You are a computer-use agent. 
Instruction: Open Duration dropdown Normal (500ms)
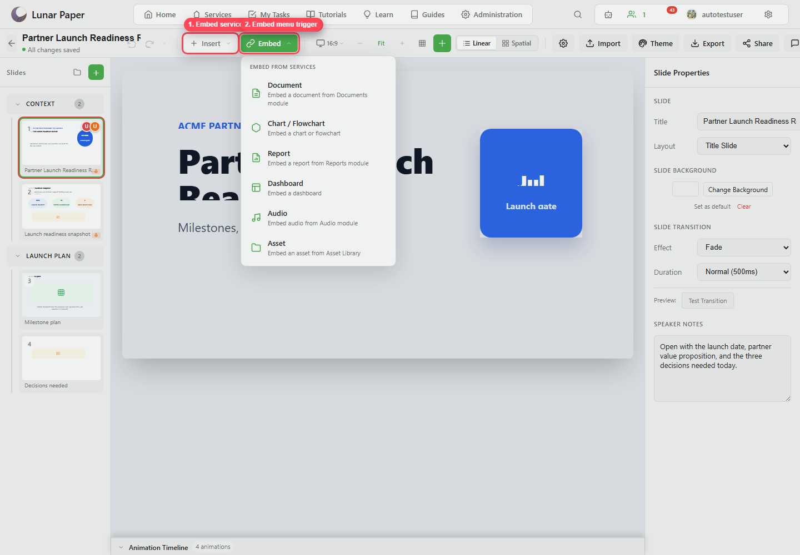click(744, 272)
